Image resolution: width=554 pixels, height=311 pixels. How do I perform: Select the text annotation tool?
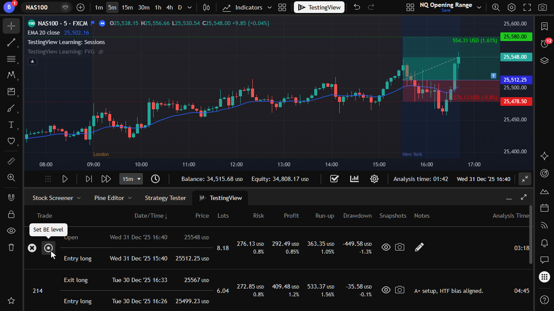click(11, 124)
